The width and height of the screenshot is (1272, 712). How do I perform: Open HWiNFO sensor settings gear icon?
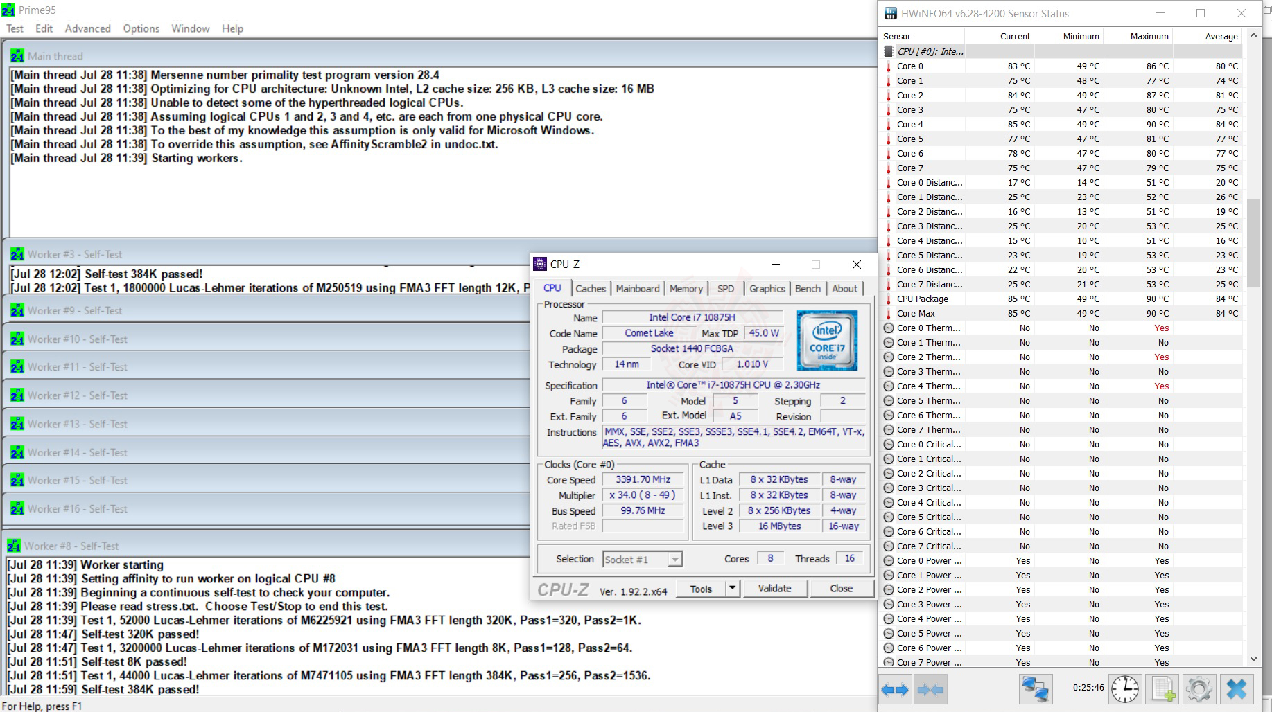point(1199,690)
